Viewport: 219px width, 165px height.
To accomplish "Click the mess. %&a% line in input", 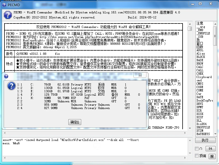I will coord(11,143).
